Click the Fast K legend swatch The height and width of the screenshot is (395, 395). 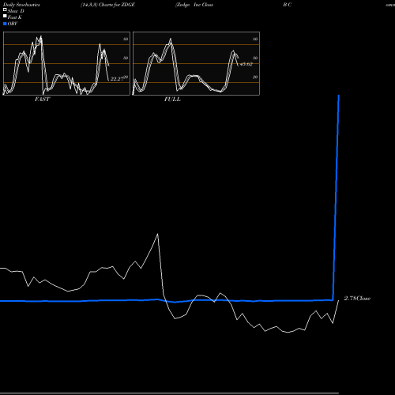(5, 17)
